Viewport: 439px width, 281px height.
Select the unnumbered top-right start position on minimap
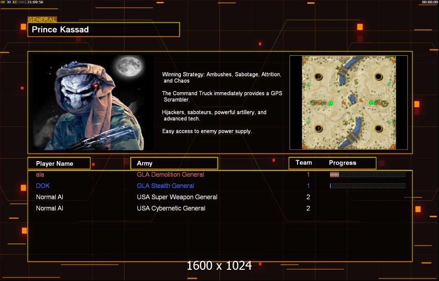pyautogui.click(x=378, y=76)
